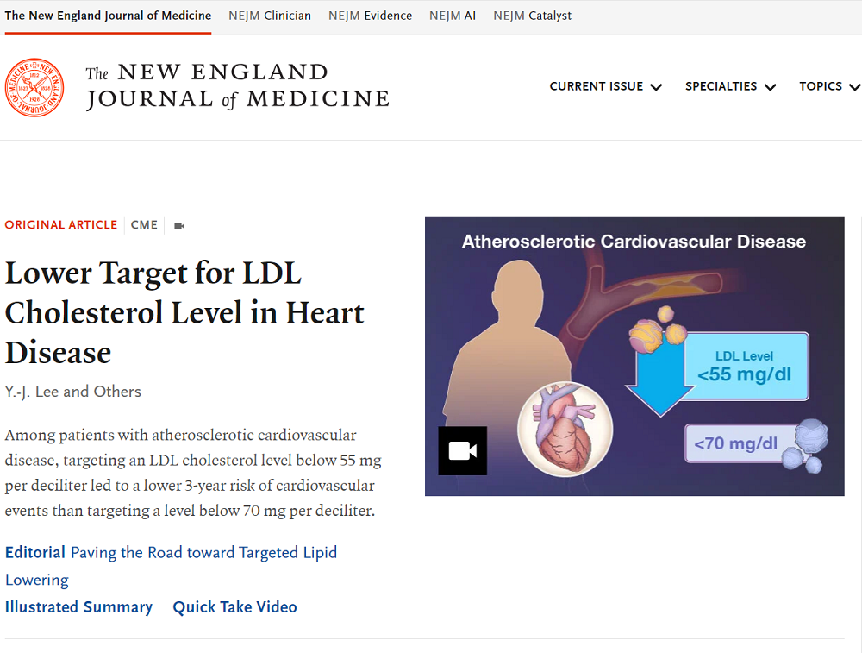
Task: Open the NEJM Catalyst menu item
Action: 532,15
